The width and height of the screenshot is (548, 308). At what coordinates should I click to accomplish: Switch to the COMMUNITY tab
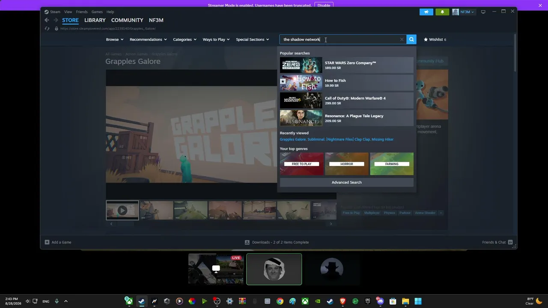coord(127,20)
